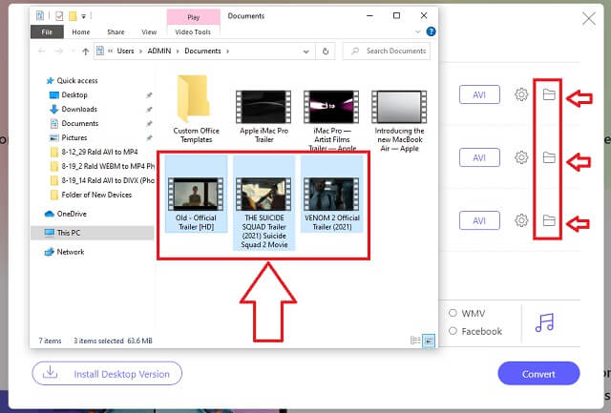Screen dimensions: 611x413
Task: Click the Search Documents field
Action: pyautogui.click(x=387, y=51)
